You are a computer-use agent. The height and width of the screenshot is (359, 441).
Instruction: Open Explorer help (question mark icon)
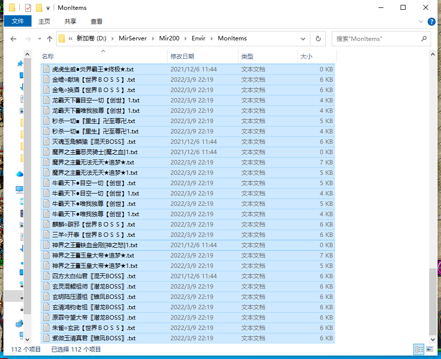pyautogui.click(x=432, y=22)
